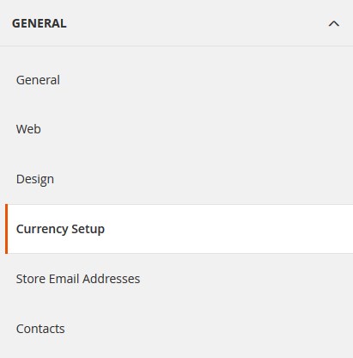Select the Web settings item

pos(28,129)
